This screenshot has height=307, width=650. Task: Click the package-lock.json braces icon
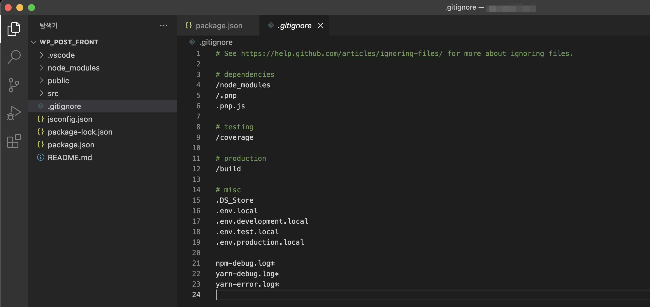pyautogui.click(x=41, y=132)
